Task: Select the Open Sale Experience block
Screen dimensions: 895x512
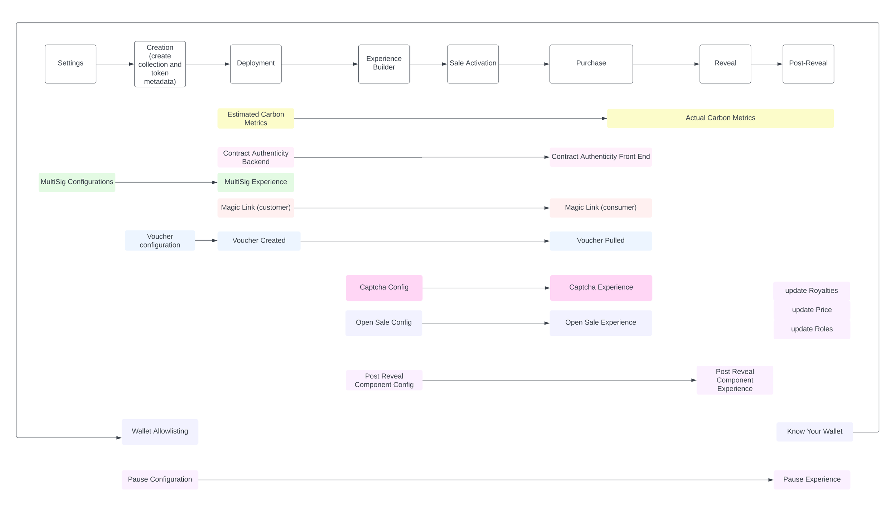Action: [x=600, y=323]
